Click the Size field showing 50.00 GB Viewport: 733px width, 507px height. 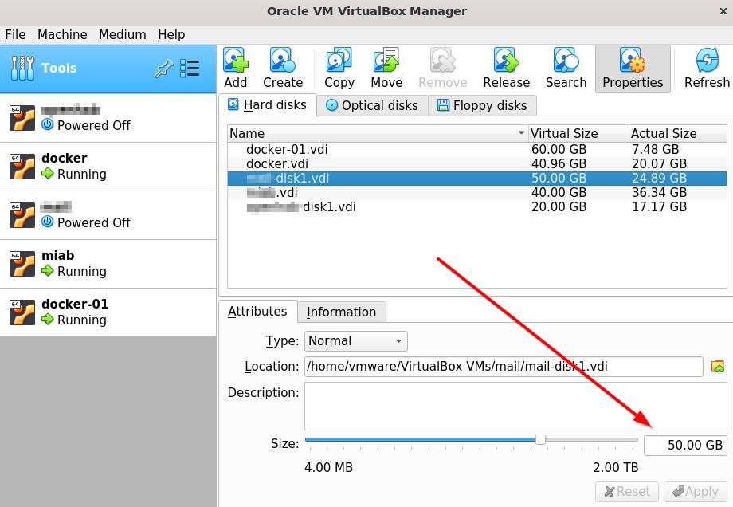pos(685,445)
